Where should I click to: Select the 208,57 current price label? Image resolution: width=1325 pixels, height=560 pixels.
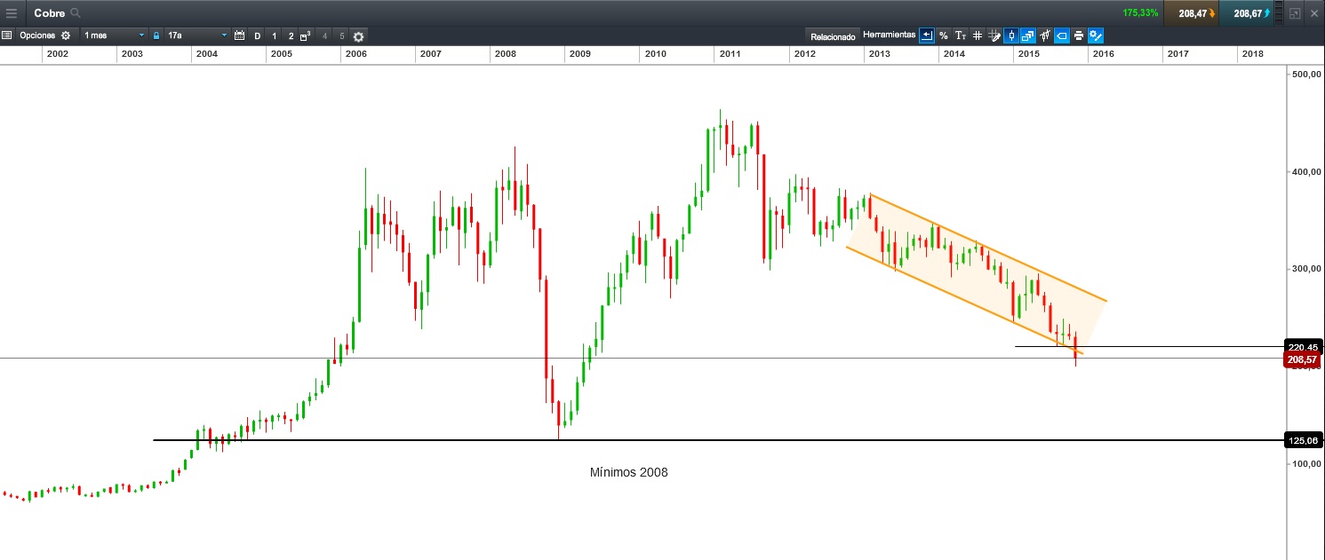pos(1304,359)
